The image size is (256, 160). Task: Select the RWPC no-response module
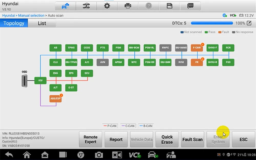point(165,48)
